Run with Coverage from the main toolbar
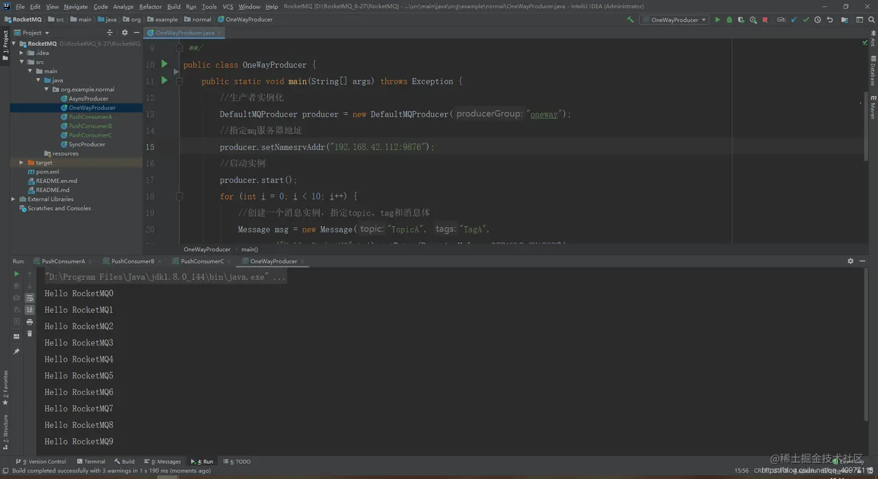This screenshot has width=878, height=479. [741, 20]
